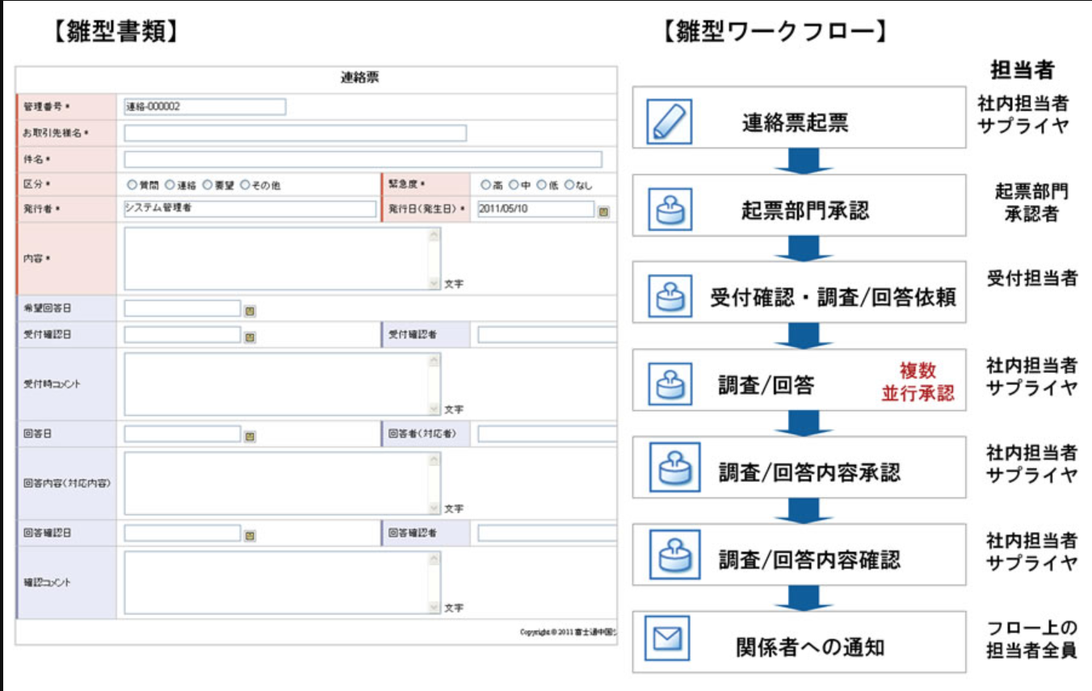Click the pencil icon in 連絡票起票 step
This screenshot has height=691, width=1092.
[x=670, y=121]
